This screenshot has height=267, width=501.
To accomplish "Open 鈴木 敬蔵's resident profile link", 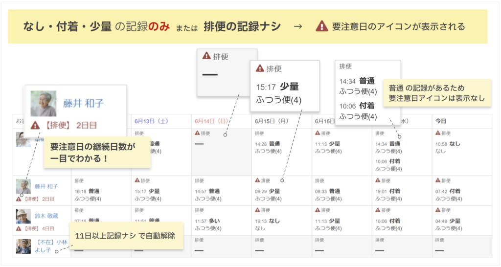I will pos(46,216).
